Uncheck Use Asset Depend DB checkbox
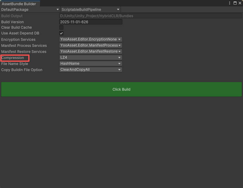The width and height of the screenshot is (243, 188). [x=61, y=33]
